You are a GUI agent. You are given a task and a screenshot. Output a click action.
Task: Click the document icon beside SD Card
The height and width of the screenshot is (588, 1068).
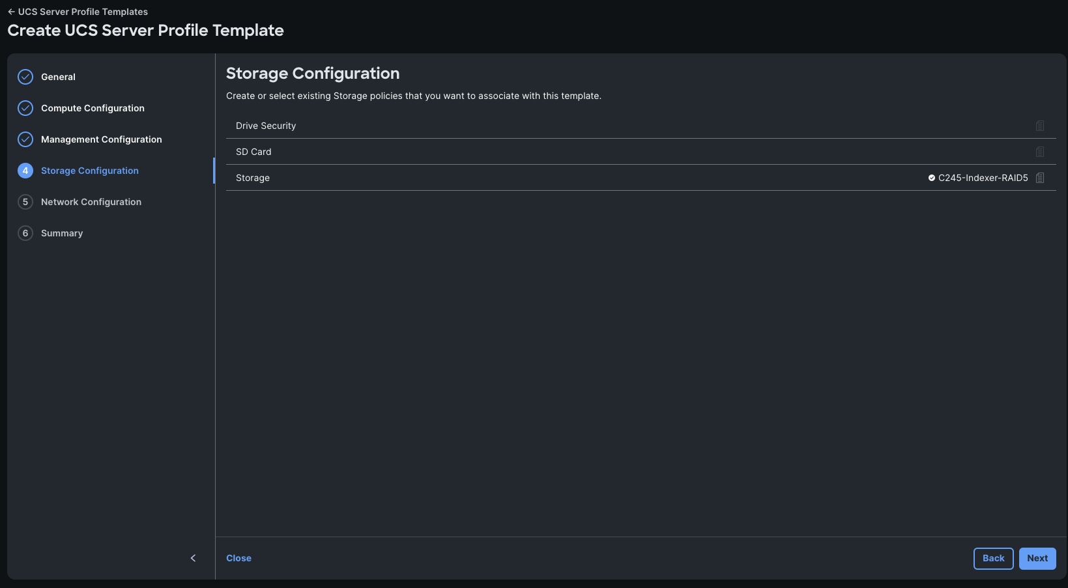coord(1040,151)
